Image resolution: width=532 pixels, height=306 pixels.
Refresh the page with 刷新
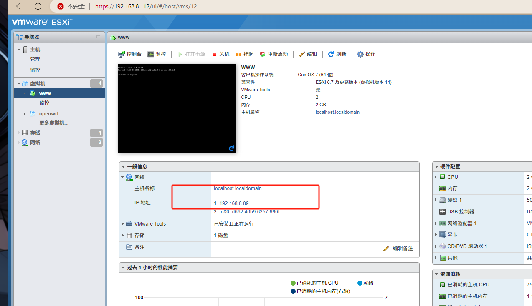(x=337, y=54)
